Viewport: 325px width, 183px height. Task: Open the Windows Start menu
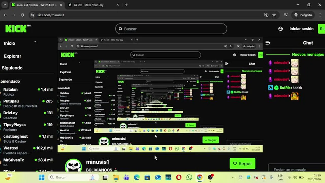42,177
